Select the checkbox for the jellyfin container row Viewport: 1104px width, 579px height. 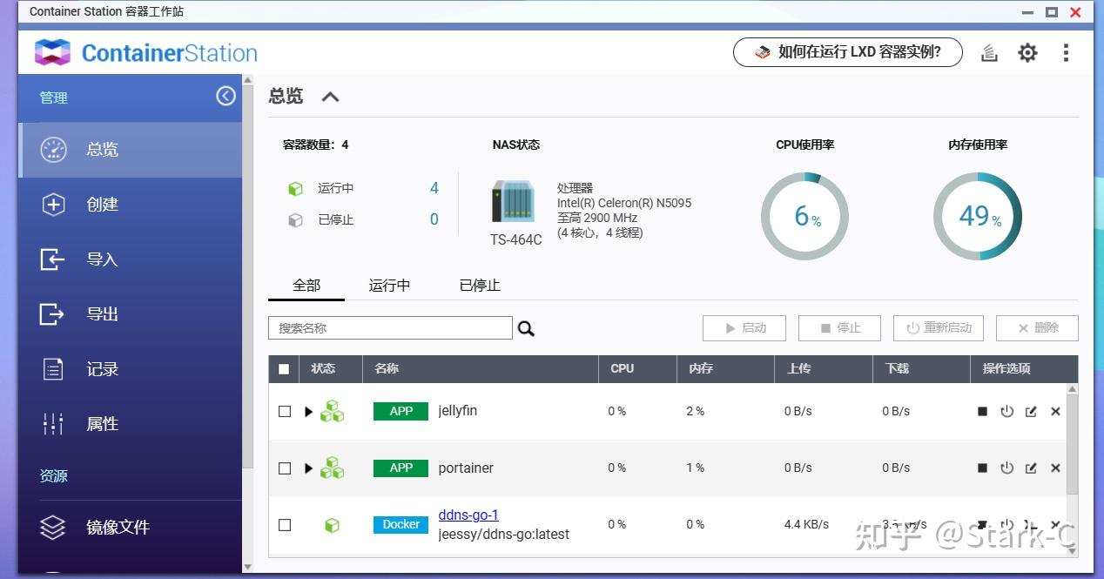pyautogui.click(x=284, y=411)
